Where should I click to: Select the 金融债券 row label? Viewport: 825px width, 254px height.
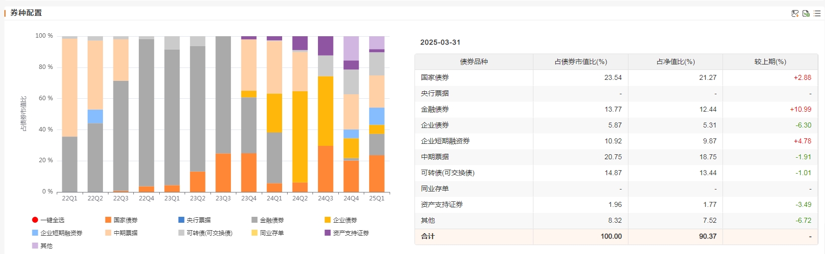tap(435, 109)
